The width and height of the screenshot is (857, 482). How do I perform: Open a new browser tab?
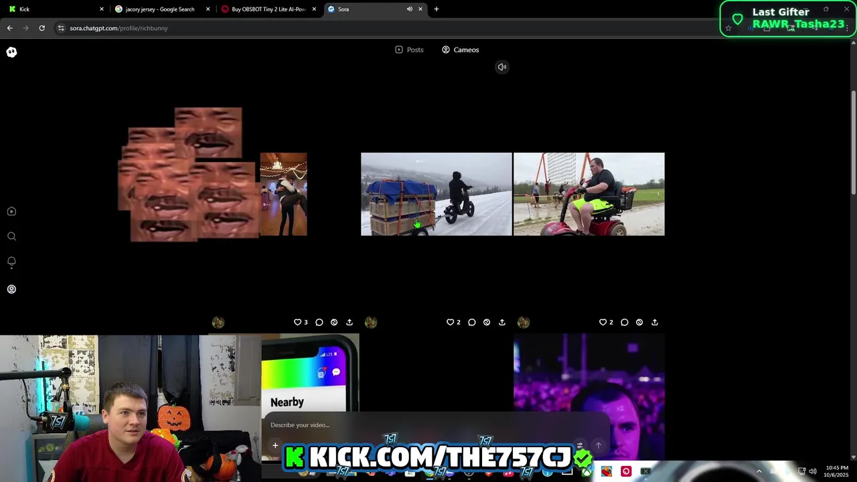[x=437, y=9]
